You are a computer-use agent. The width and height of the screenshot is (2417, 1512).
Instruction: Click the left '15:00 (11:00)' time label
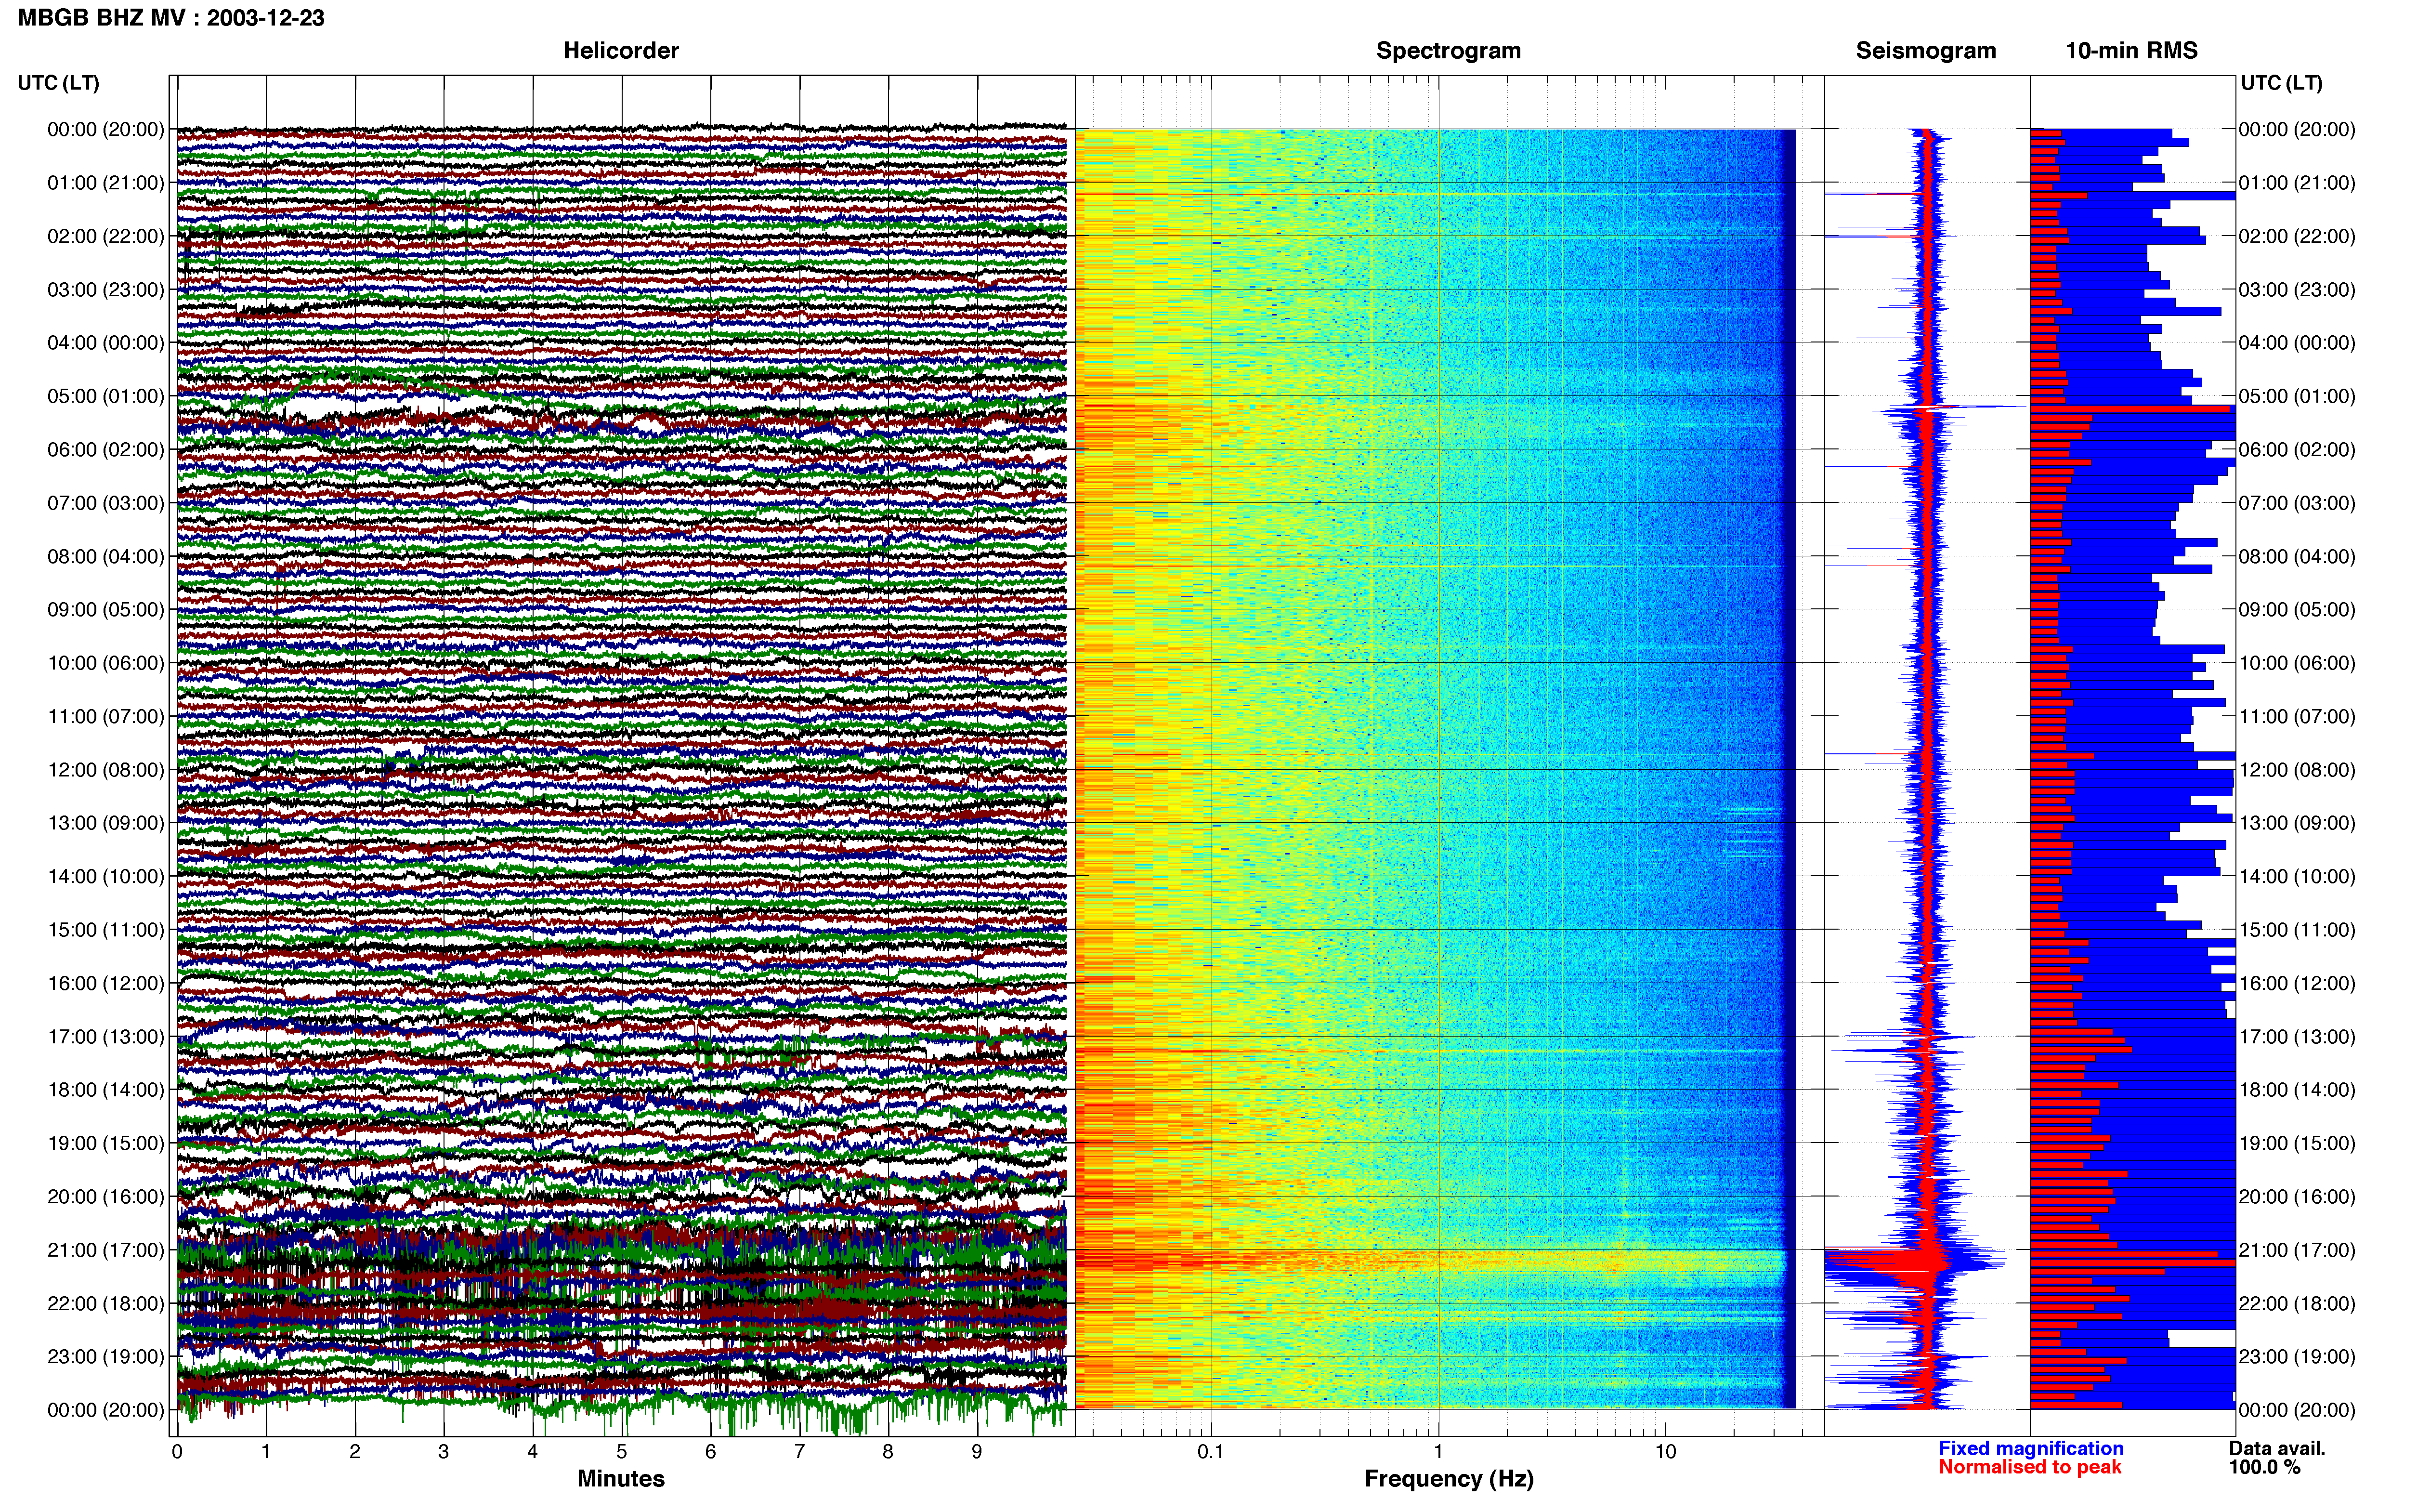106,930
